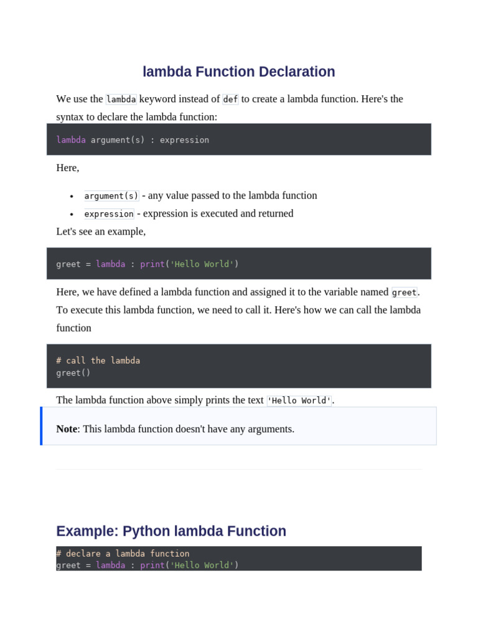Click the "greet()" call in the code block
This screenshot has width=478, height=637.
[73, 373]
